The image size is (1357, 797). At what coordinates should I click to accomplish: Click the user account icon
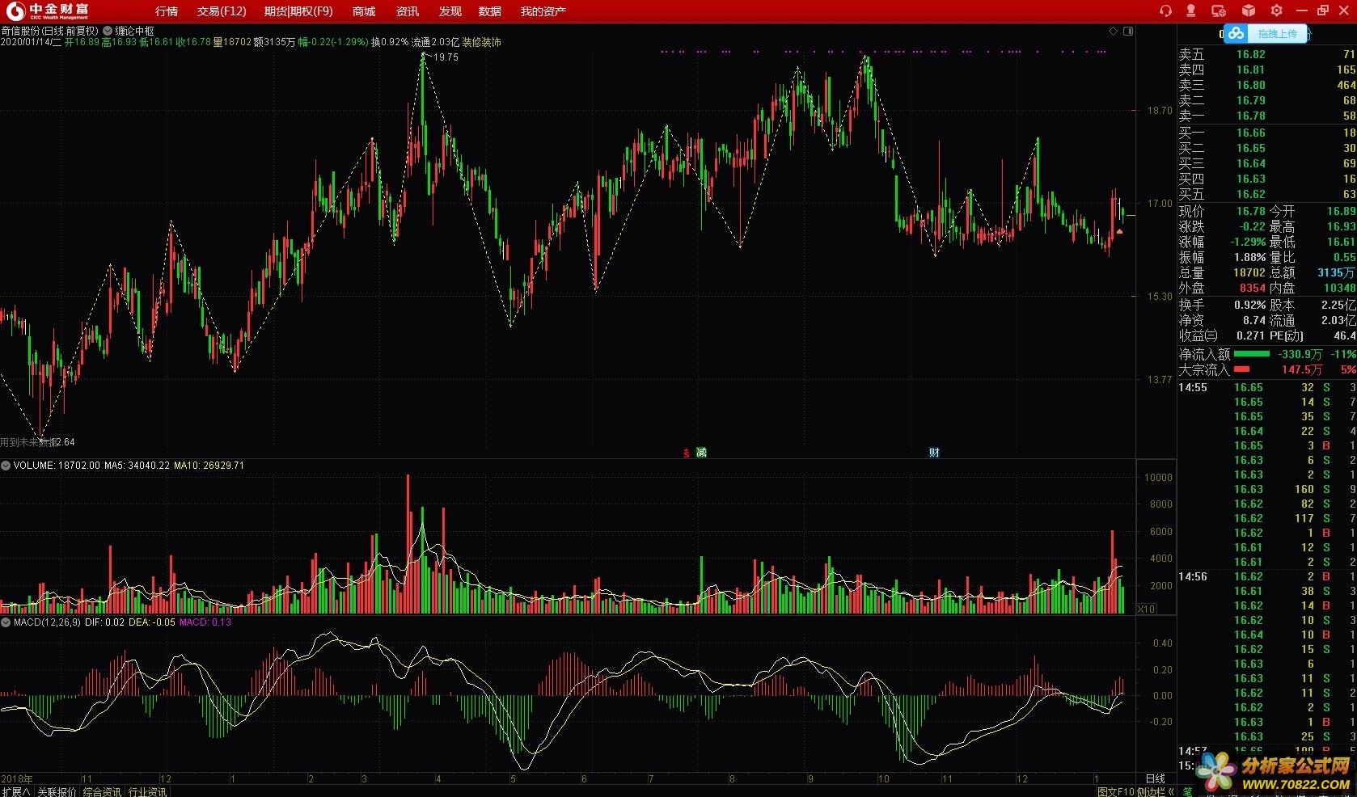[1190, 11]
